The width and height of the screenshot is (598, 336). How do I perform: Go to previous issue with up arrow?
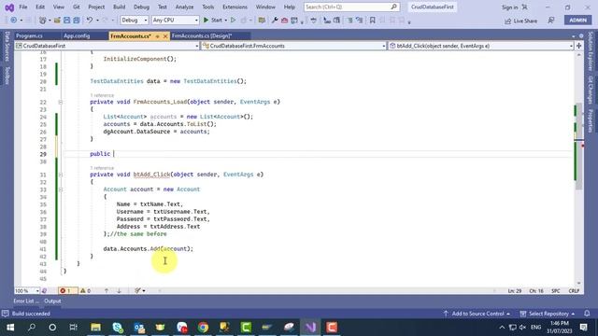[107, 290]
